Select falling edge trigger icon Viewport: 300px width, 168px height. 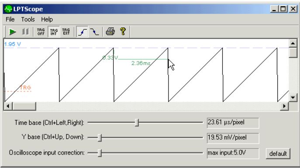(x=94, y=32)
